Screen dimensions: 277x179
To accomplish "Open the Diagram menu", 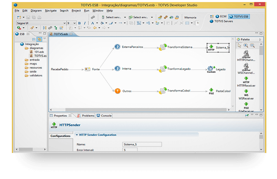I will click(36, 11).
